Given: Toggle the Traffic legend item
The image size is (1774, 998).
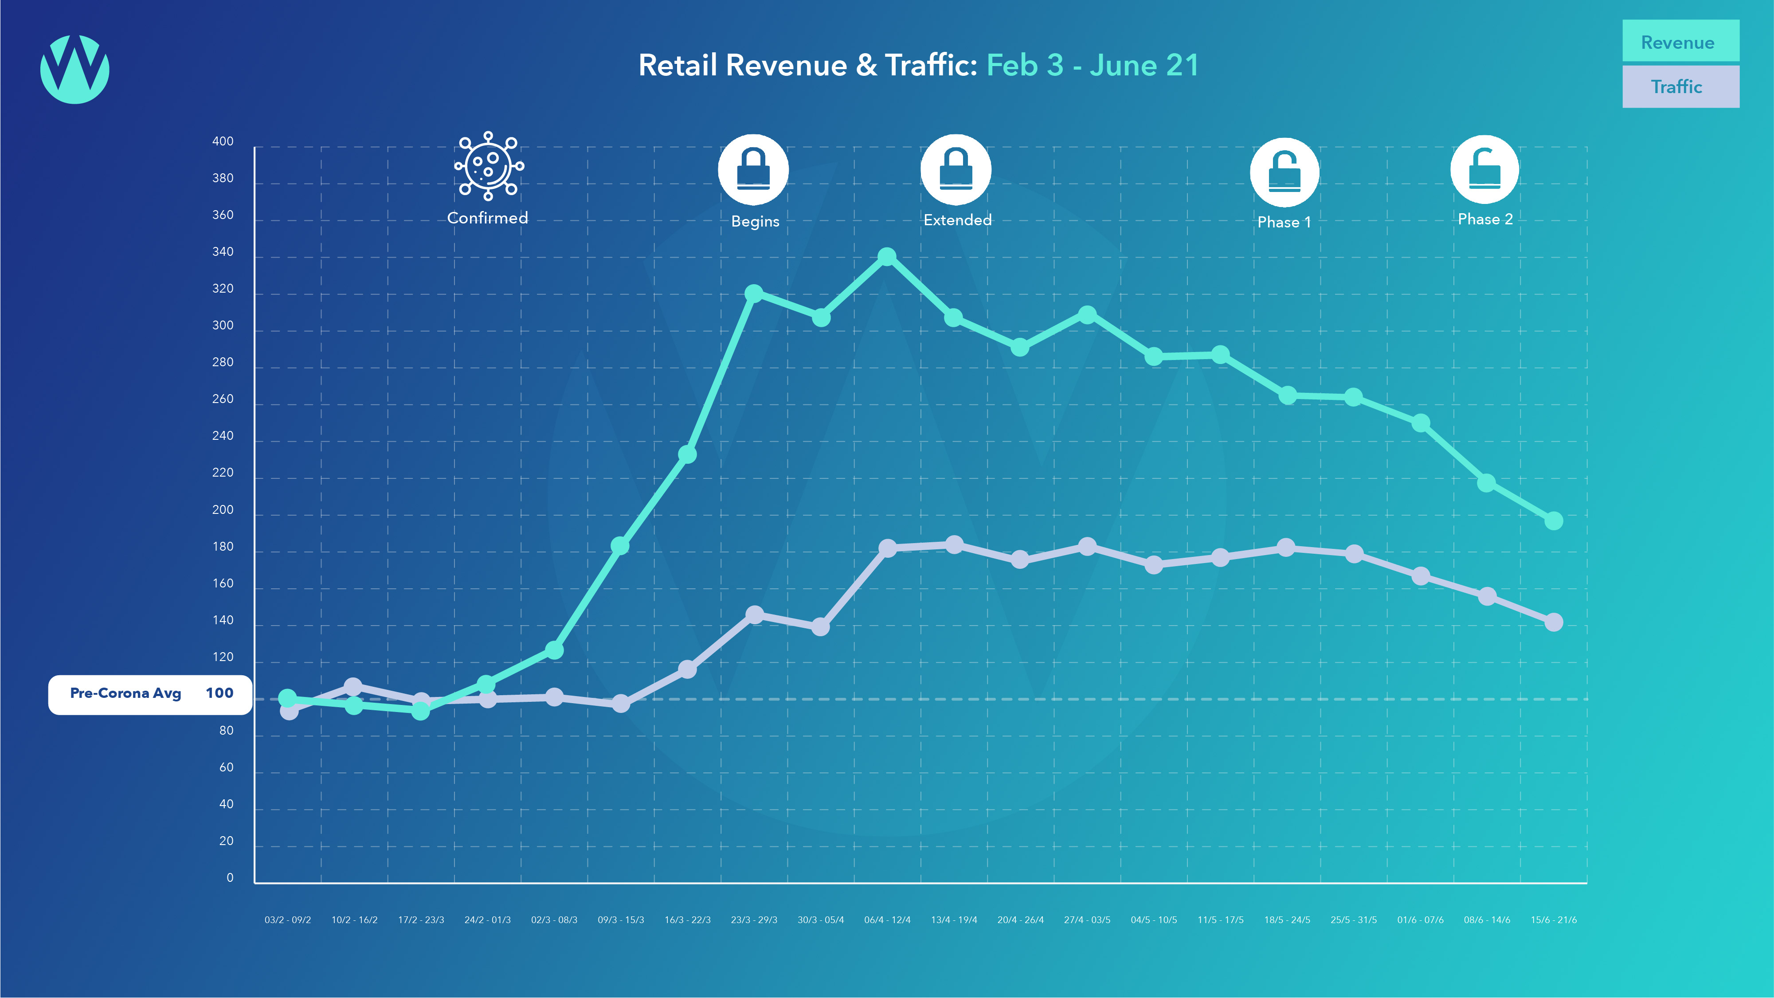Looking at the screenshot, I should [1680, 87].
